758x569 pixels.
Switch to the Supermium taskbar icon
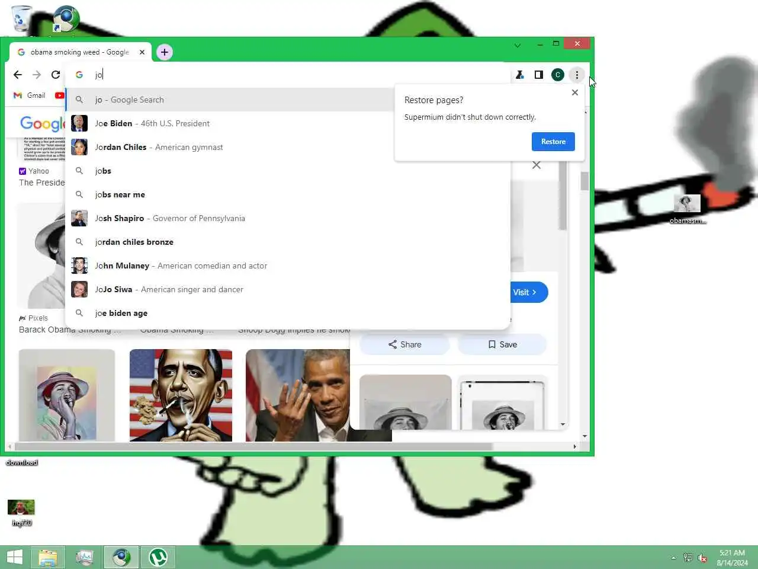click(121, 557)
